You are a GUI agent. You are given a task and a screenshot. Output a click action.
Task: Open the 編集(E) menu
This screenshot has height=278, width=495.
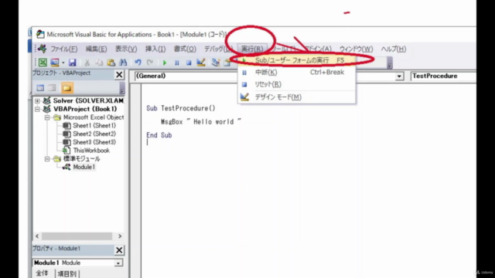tap(96, 49)
